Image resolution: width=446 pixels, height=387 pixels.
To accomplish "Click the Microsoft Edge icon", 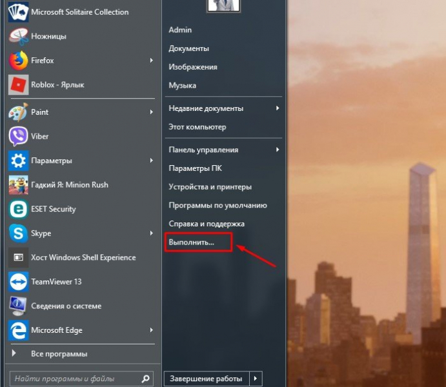I will (x=18, y=330).
